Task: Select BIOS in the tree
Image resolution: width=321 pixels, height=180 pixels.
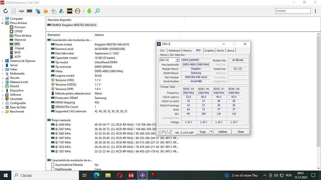Action: pyautogui.click(x=17, y=53)
